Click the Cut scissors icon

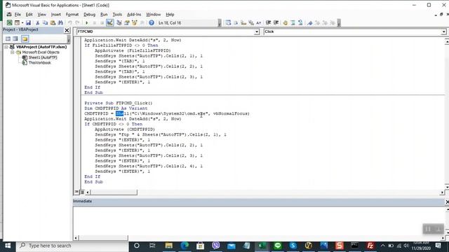[x=37, y=23]
